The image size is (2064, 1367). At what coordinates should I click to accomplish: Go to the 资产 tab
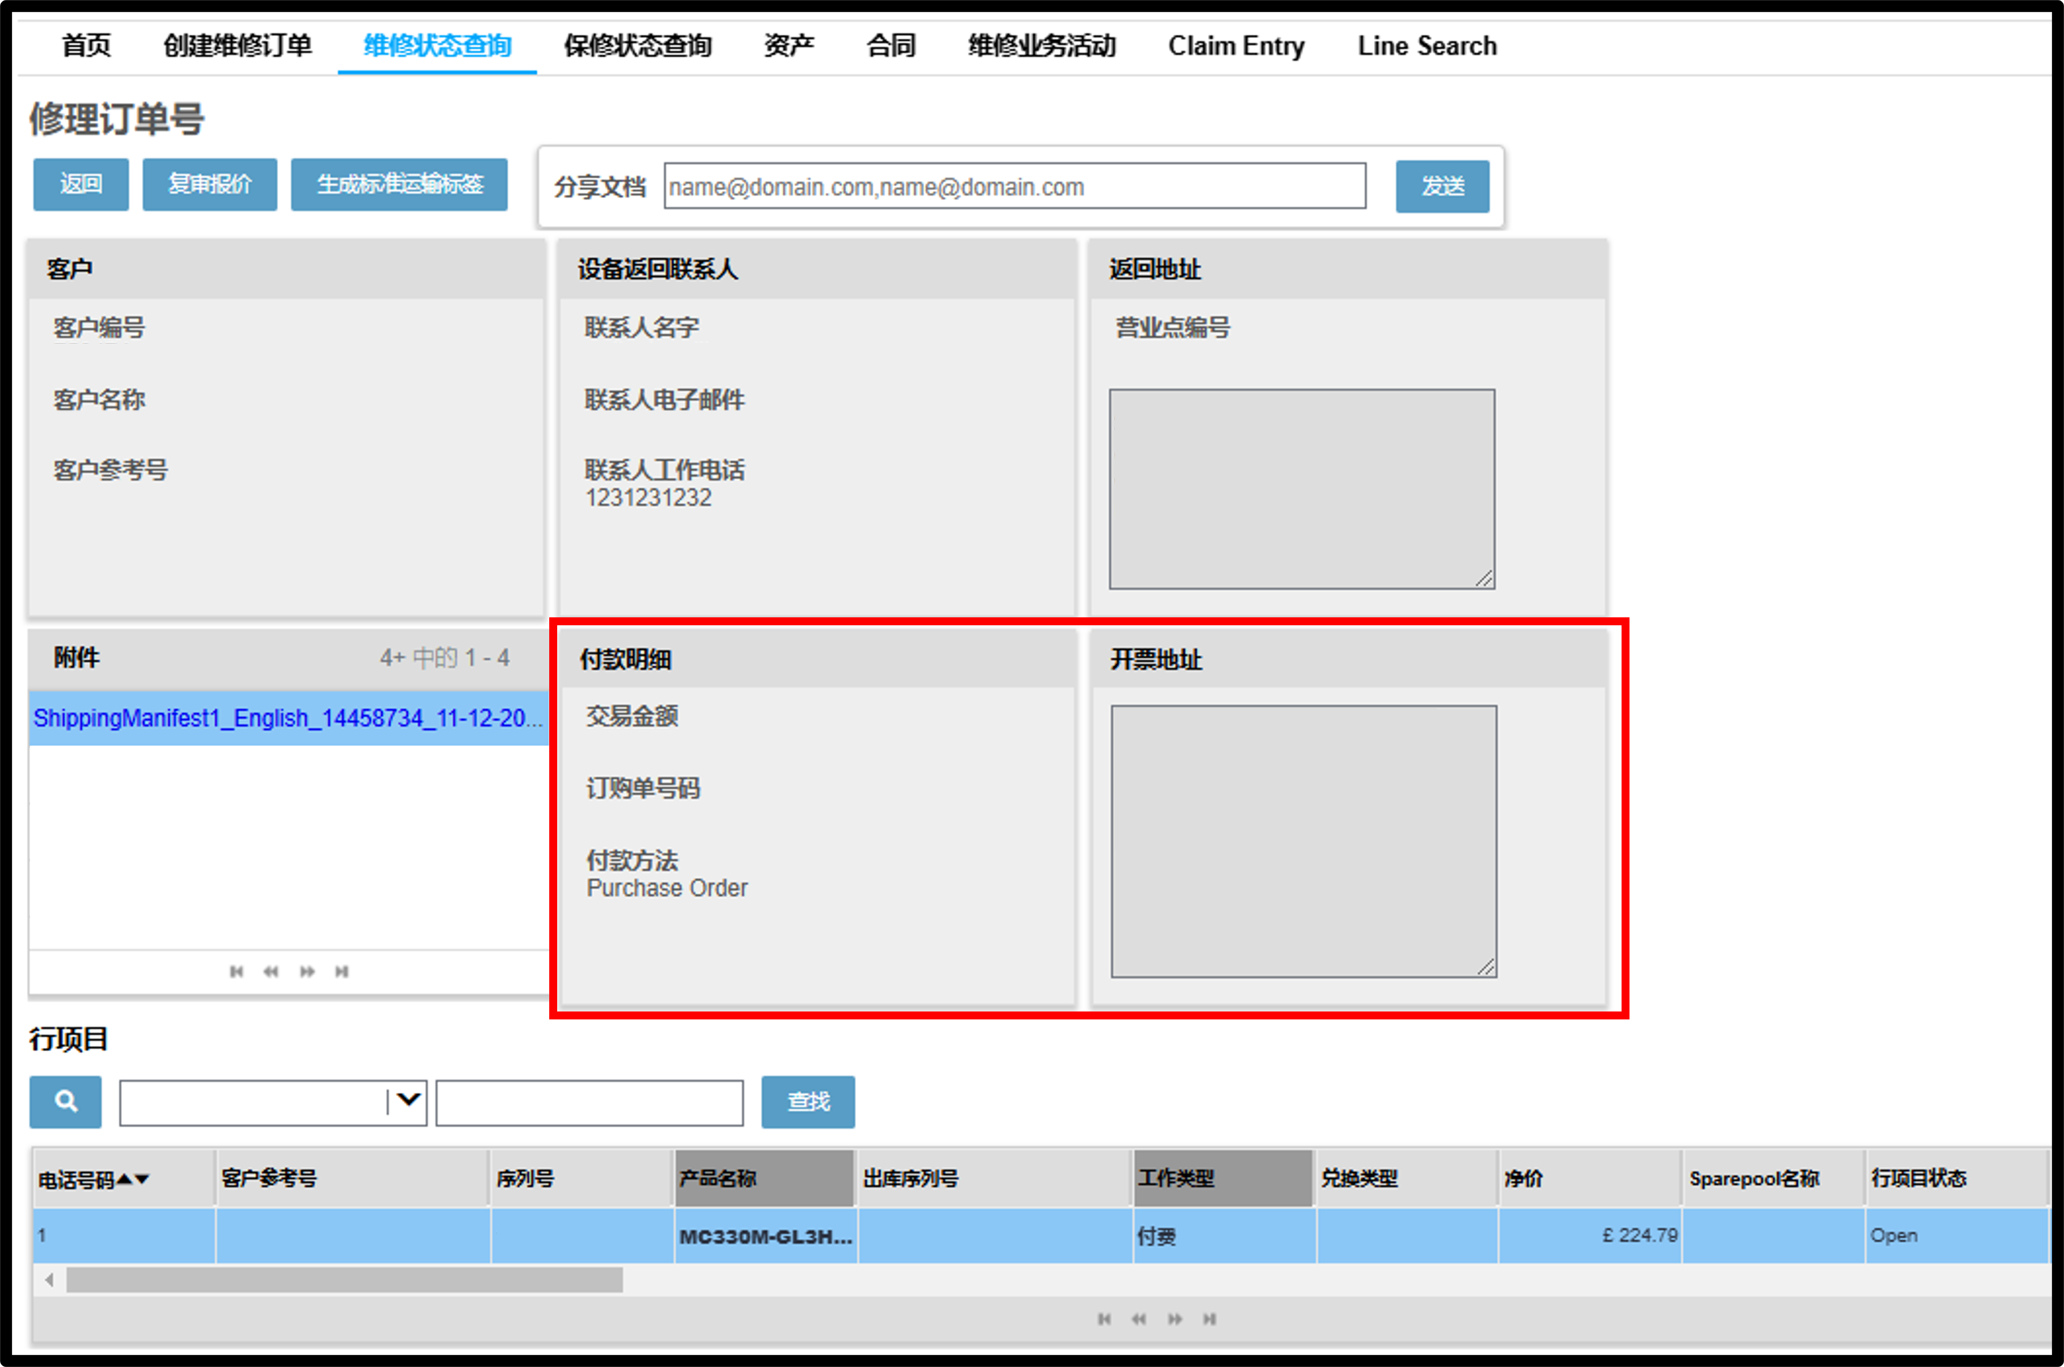(x=789, y=45)
